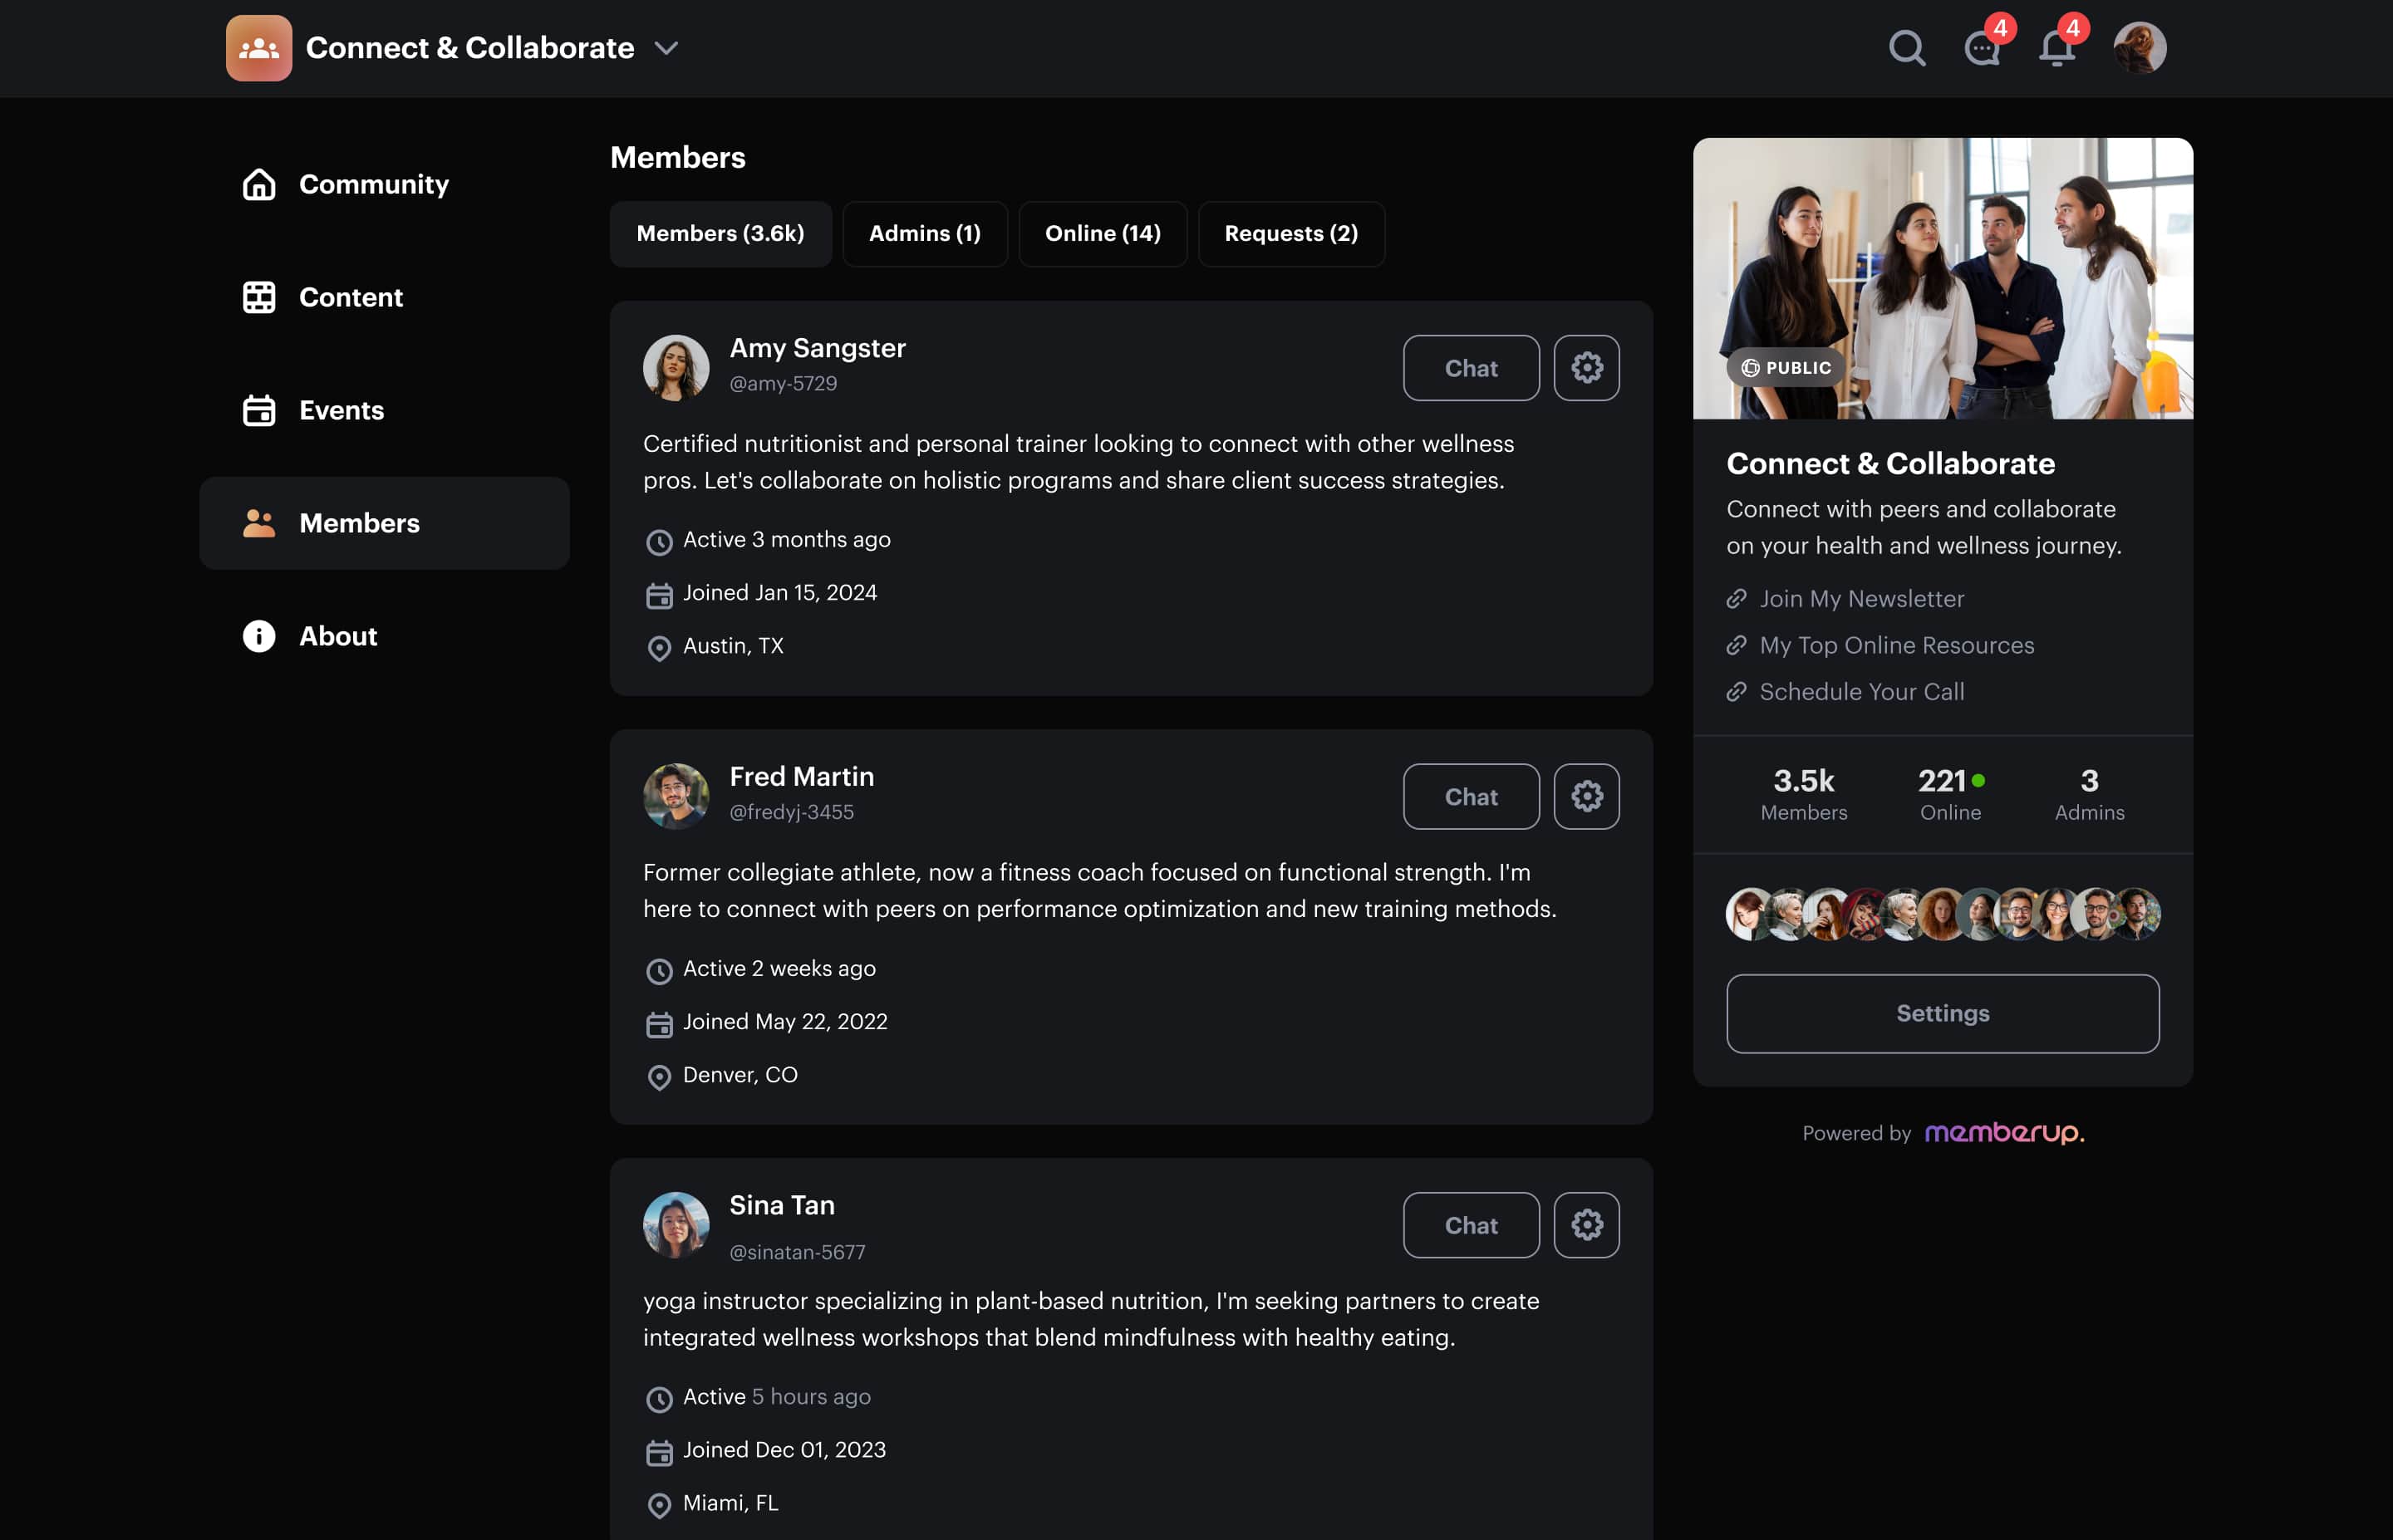Open the notifications bell icon

click(2056, 48)
